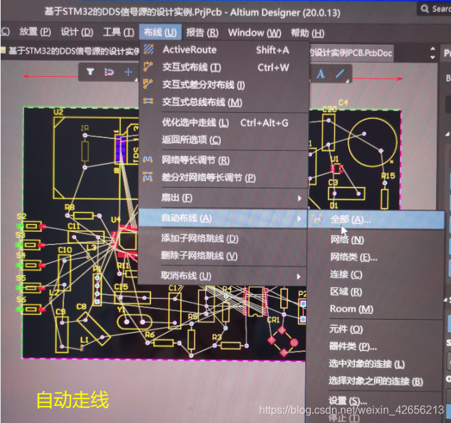Select 区域 (R) submenu entry
The width and height of the screenshot is (451, 423).
[376, 292]
